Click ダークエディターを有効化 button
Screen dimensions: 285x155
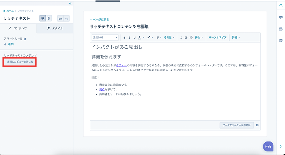(x=236, y=125)
